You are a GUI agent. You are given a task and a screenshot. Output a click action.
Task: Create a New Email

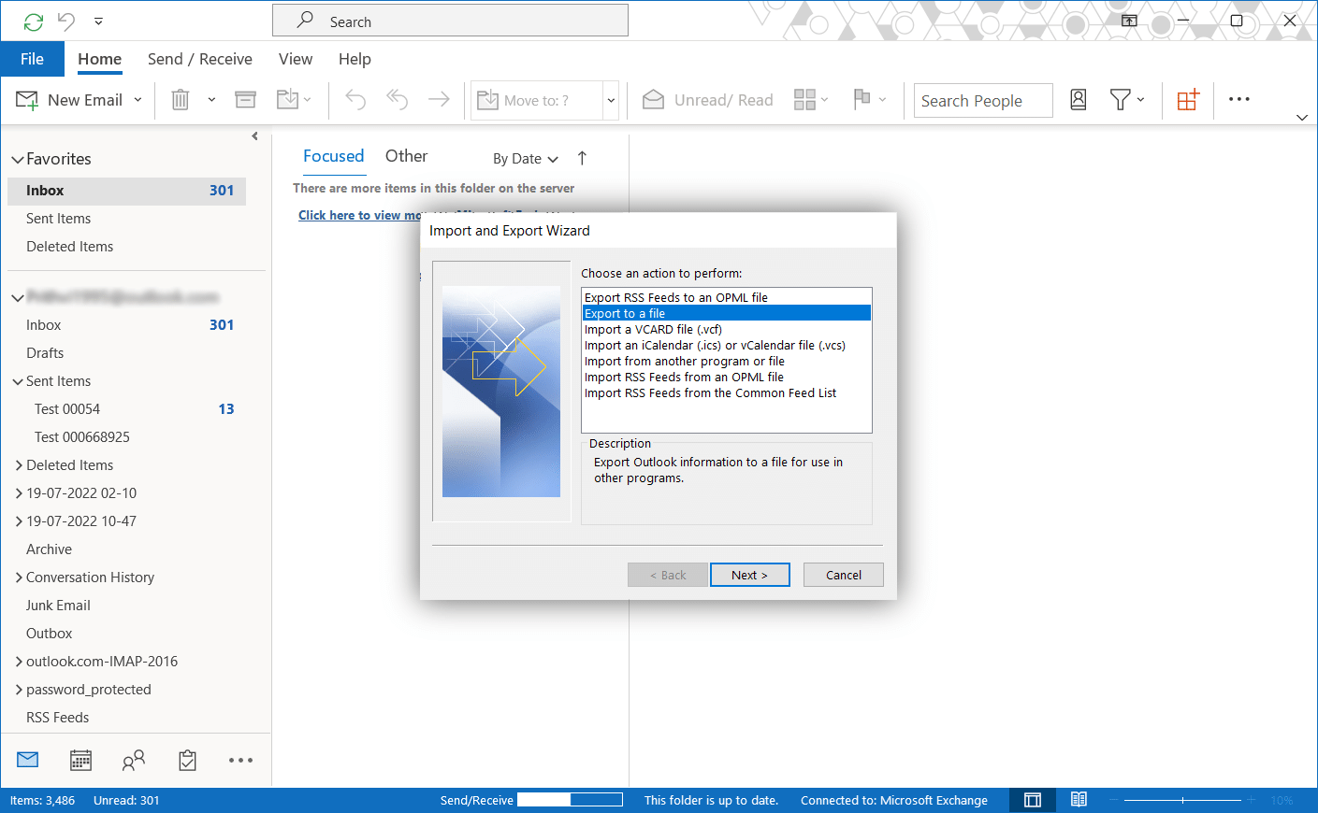[69, 100]
